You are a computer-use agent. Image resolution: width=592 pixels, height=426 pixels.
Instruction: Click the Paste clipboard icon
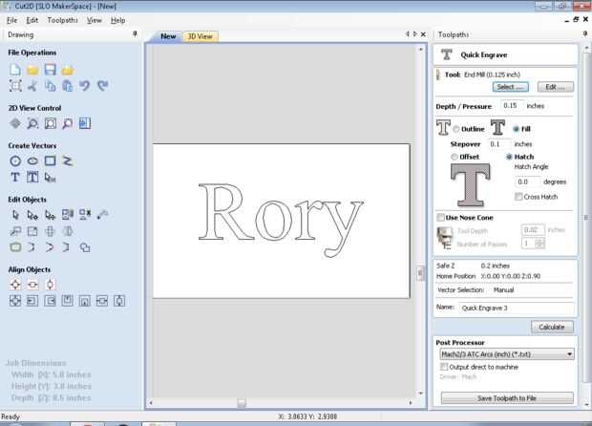point(67,86)
